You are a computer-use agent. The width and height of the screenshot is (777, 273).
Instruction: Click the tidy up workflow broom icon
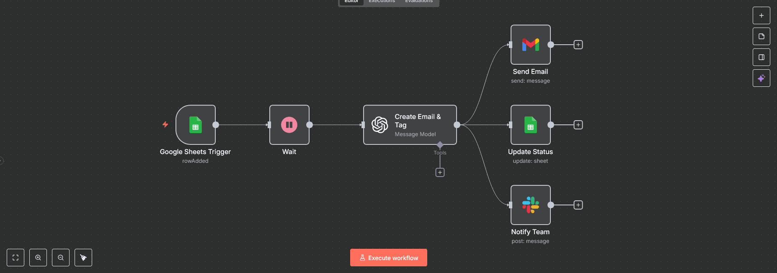pyautogui.click(x=83, y=258)
